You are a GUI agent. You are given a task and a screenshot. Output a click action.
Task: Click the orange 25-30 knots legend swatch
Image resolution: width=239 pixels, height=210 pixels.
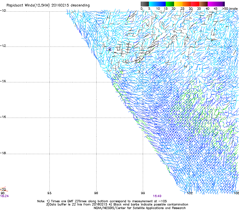[x=187, y=4]
